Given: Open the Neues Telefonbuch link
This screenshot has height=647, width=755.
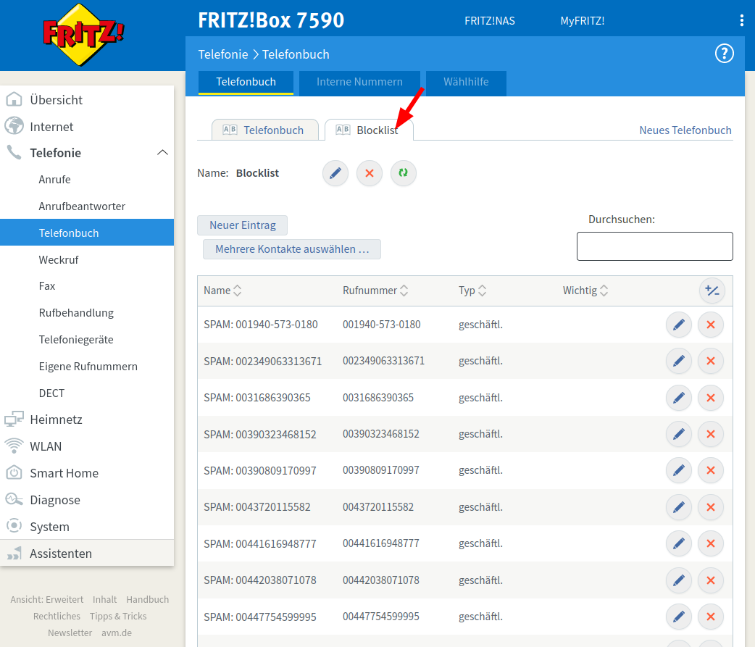Looking at the screenshot, I should tap(685, 130).
